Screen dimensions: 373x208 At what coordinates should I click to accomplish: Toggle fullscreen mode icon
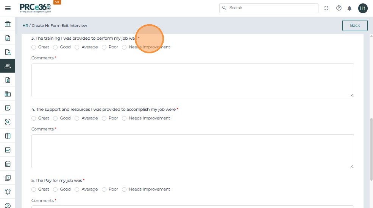point(326,8)
